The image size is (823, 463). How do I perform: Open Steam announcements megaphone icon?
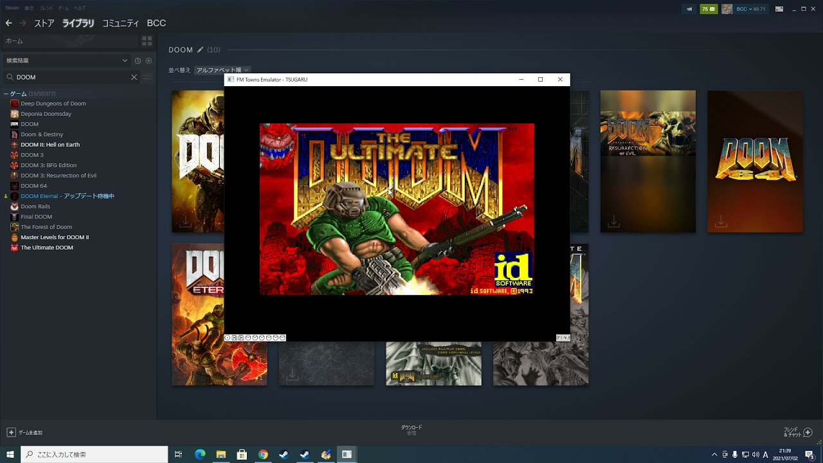(689, 9)
